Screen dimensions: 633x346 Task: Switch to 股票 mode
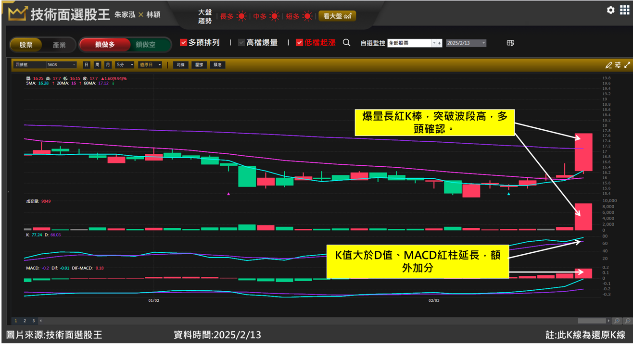(x=26, y=45)
